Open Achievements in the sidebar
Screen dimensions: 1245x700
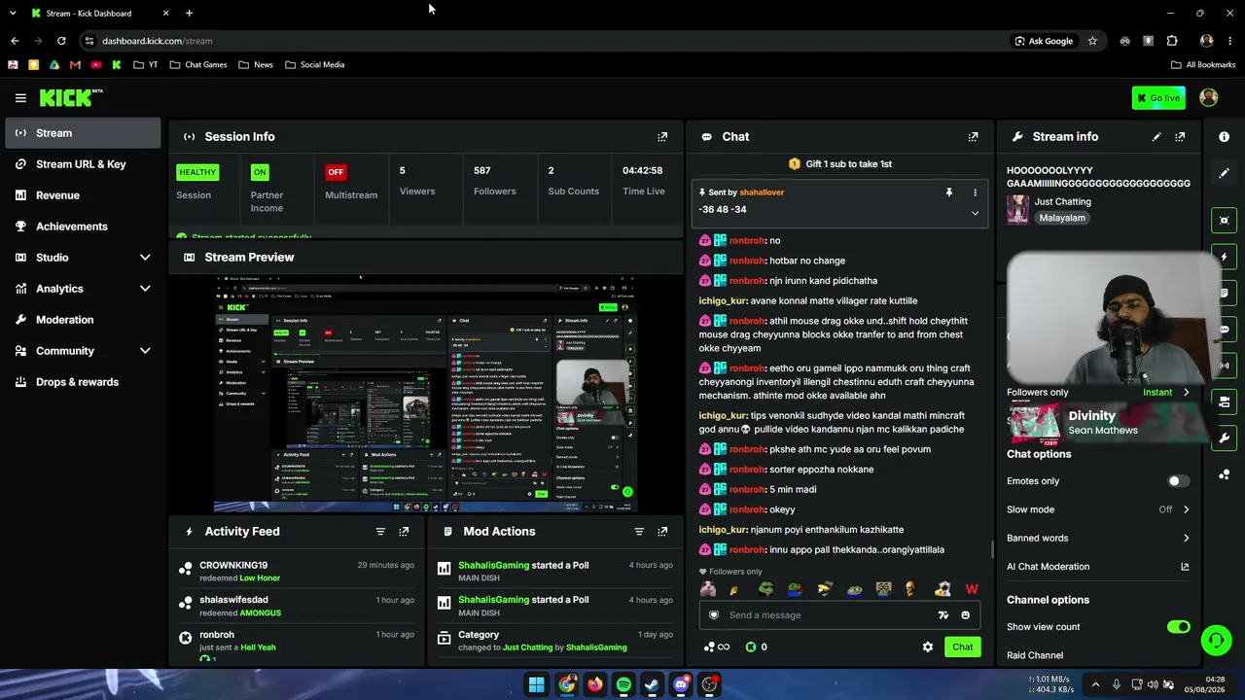click(83, 227)
